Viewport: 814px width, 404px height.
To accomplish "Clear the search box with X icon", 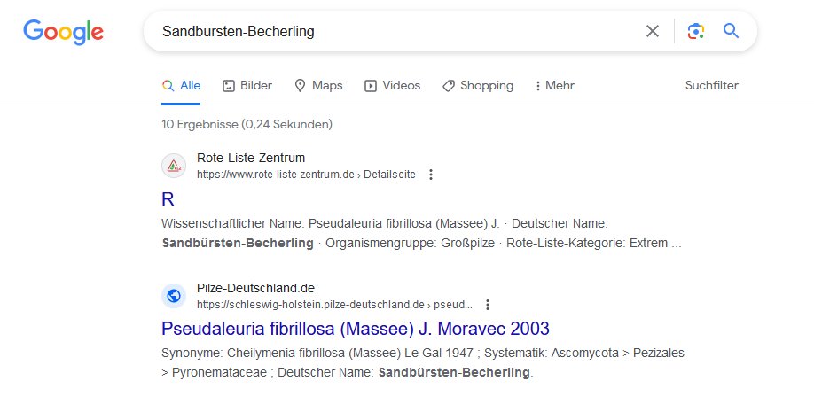I will tap(653, 32).
